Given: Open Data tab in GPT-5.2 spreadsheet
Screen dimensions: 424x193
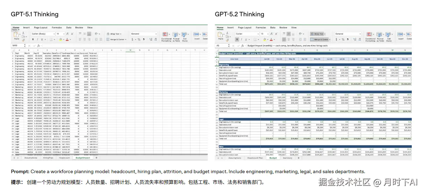Looking at the screenshot, I should coord(273,28).
